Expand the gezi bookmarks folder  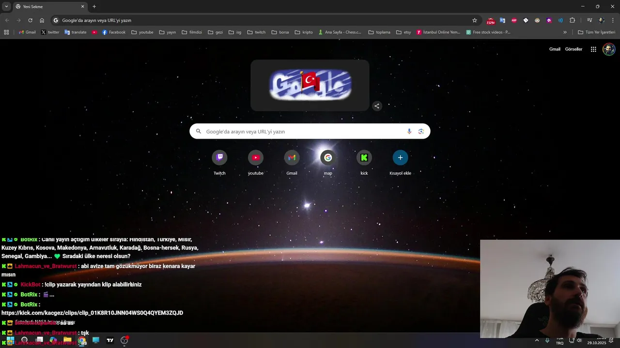(x=215, y=32)
